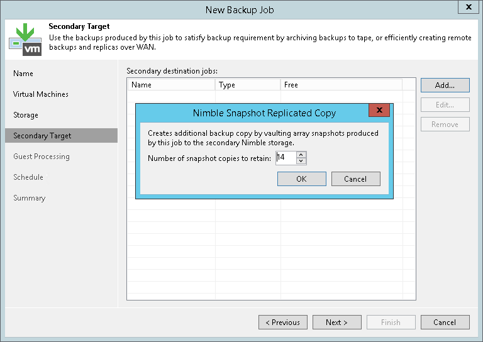Click the Add secondary destination button
483x342 pixels.
444,85
